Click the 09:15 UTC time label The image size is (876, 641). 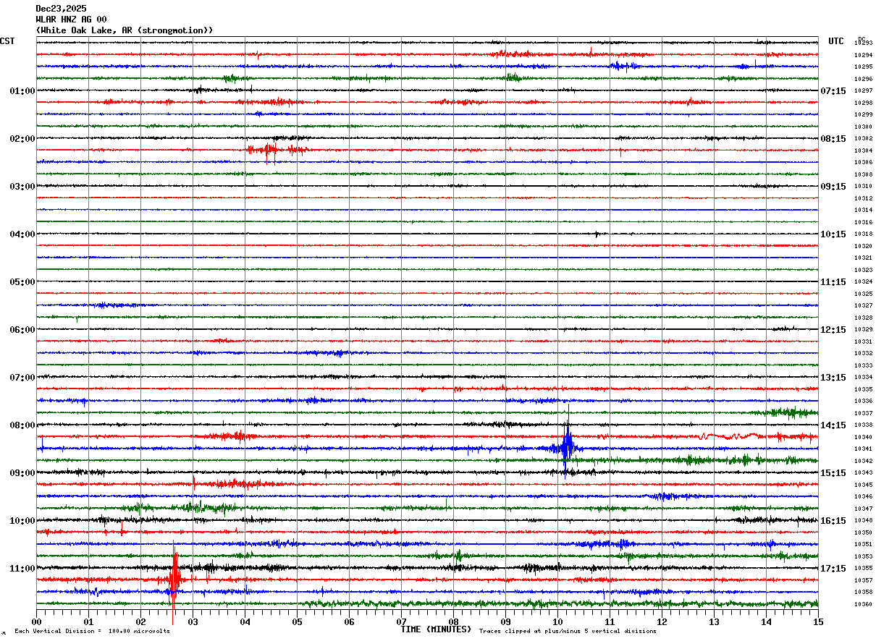point(833,187)
